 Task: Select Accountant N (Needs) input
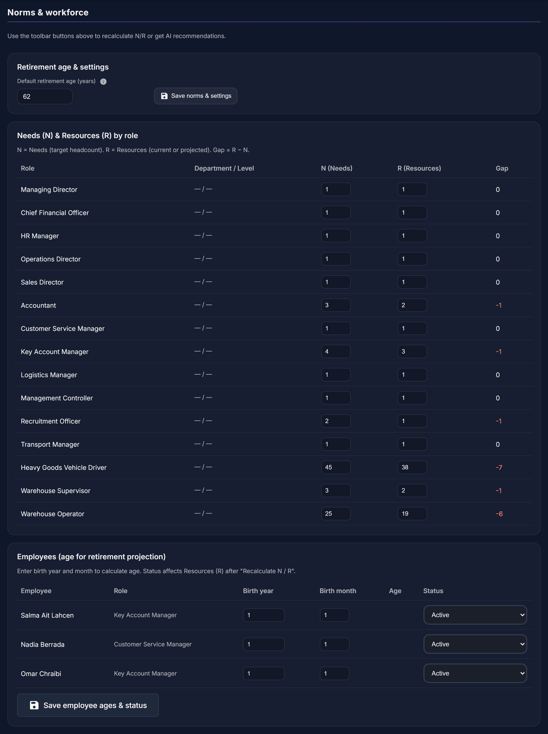(x=336, y=305)
